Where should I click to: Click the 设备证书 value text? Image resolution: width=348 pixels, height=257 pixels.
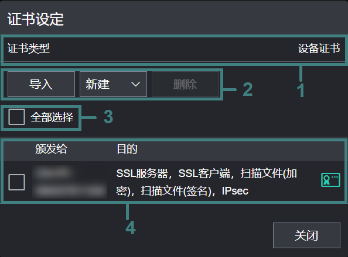[319, 48]
